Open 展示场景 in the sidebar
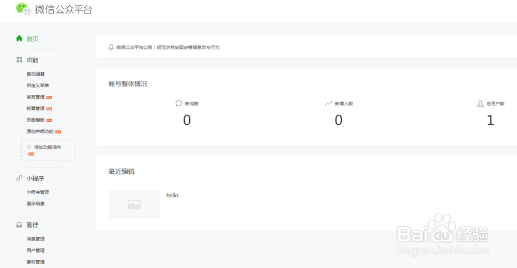The image size is (517, 268). click(x=36, y=204)
